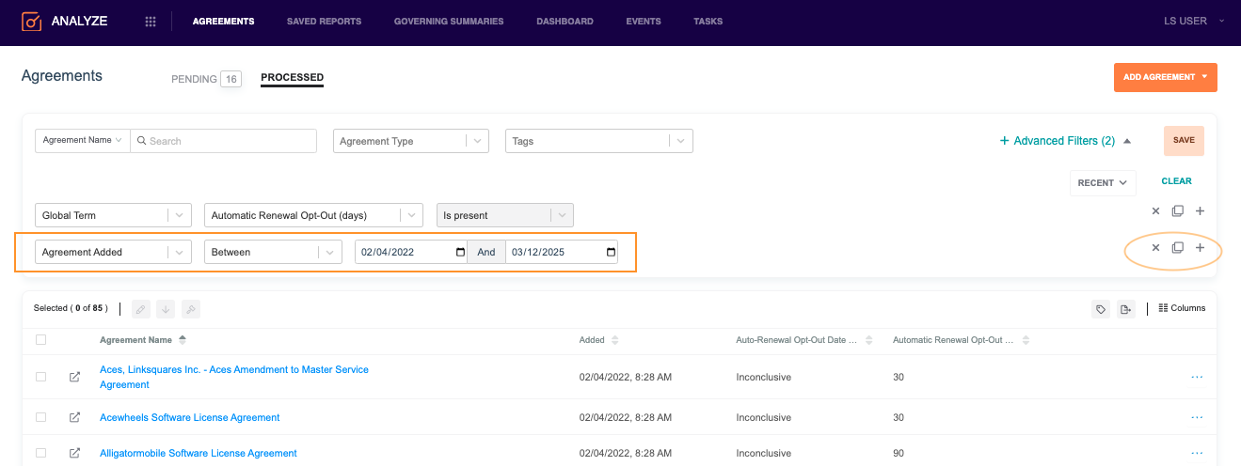
Task: Open the Agreement Added field dropdown
Action: 113,252
